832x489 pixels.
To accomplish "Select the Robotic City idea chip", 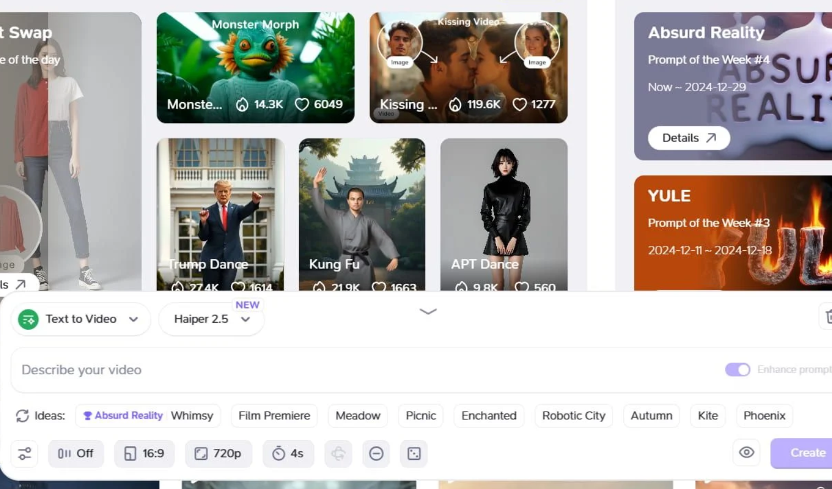I will 573,416.
